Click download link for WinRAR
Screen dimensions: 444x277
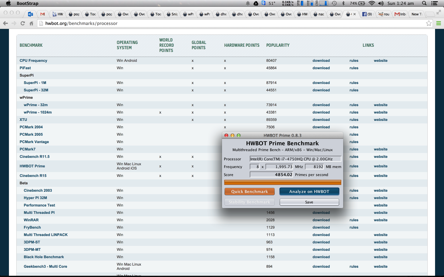tap(321, 220)
